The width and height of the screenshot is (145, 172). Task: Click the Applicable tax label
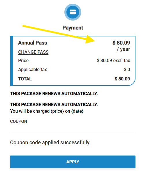coord(32,70)
